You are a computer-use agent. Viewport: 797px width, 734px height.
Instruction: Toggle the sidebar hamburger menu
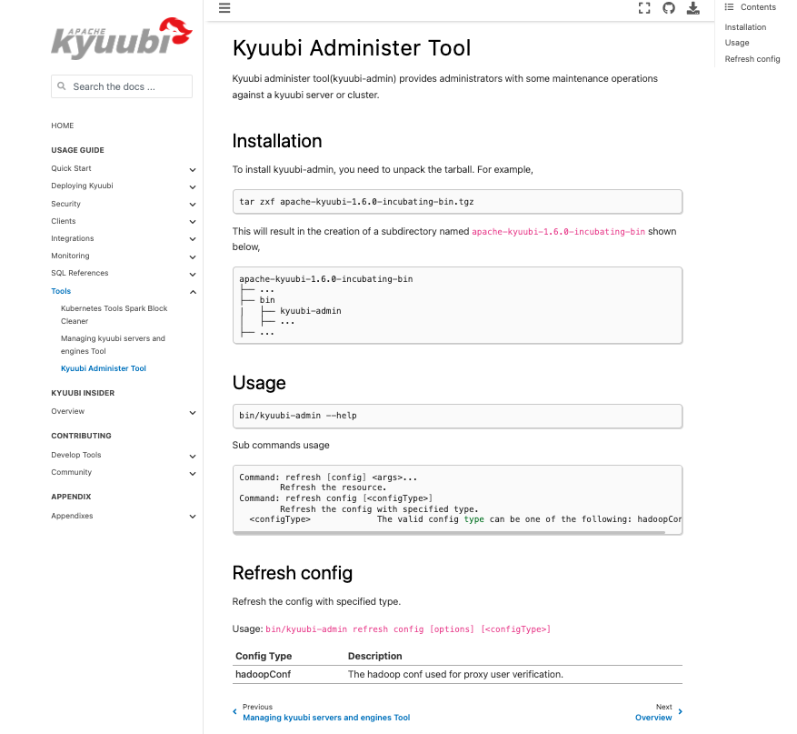coord(224,8)
